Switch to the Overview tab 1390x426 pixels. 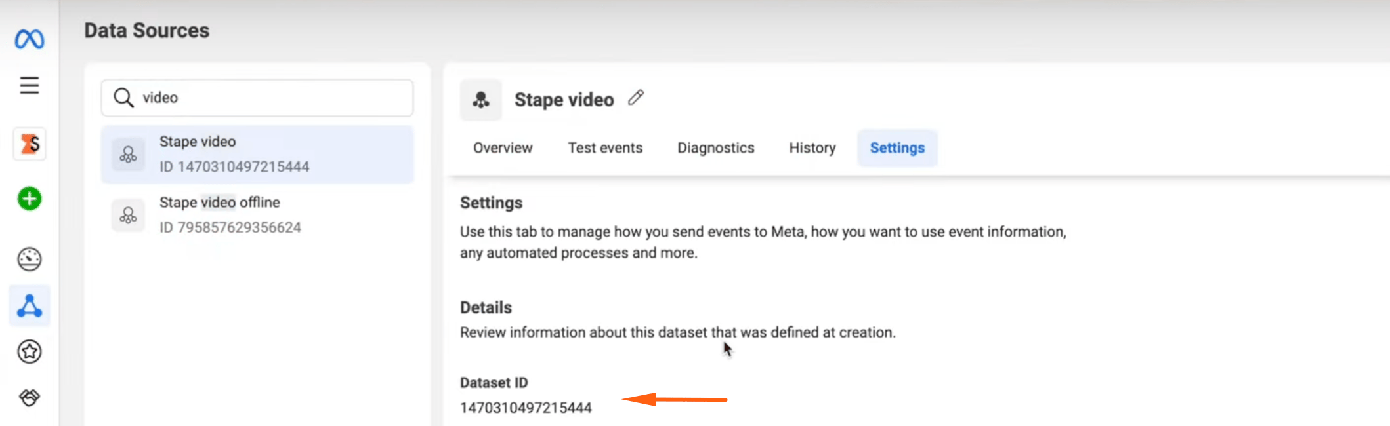pyautogui.click(x=503, y=148)
